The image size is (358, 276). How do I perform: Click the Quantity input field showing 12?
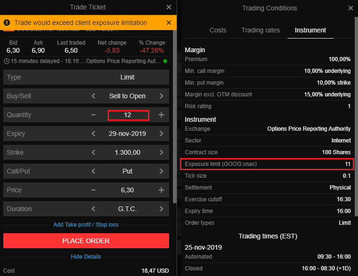(x=128, y=115)
